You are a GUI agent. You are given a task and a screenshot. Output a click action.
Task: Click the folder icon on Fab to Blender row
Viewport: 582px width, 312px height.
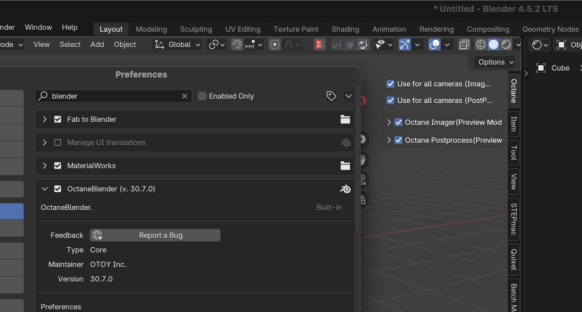(345, 119)
